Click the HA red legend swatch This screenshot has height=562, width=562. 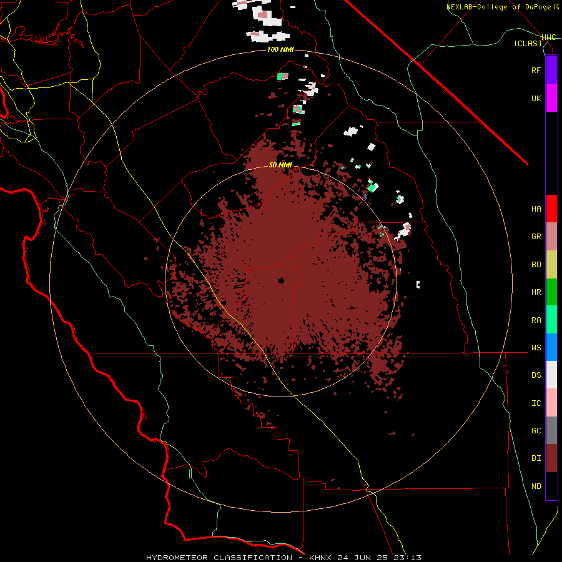tap(551, 209)
